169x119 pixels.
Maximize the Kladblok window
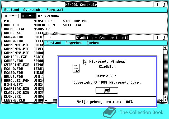click(164, 38)
